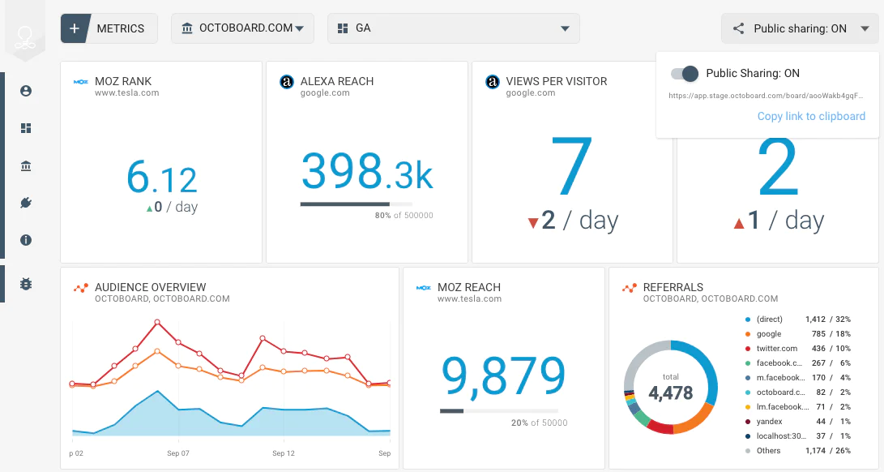
Task: Turn off the Public Sharing switch
Action: [x=685, y=74]
